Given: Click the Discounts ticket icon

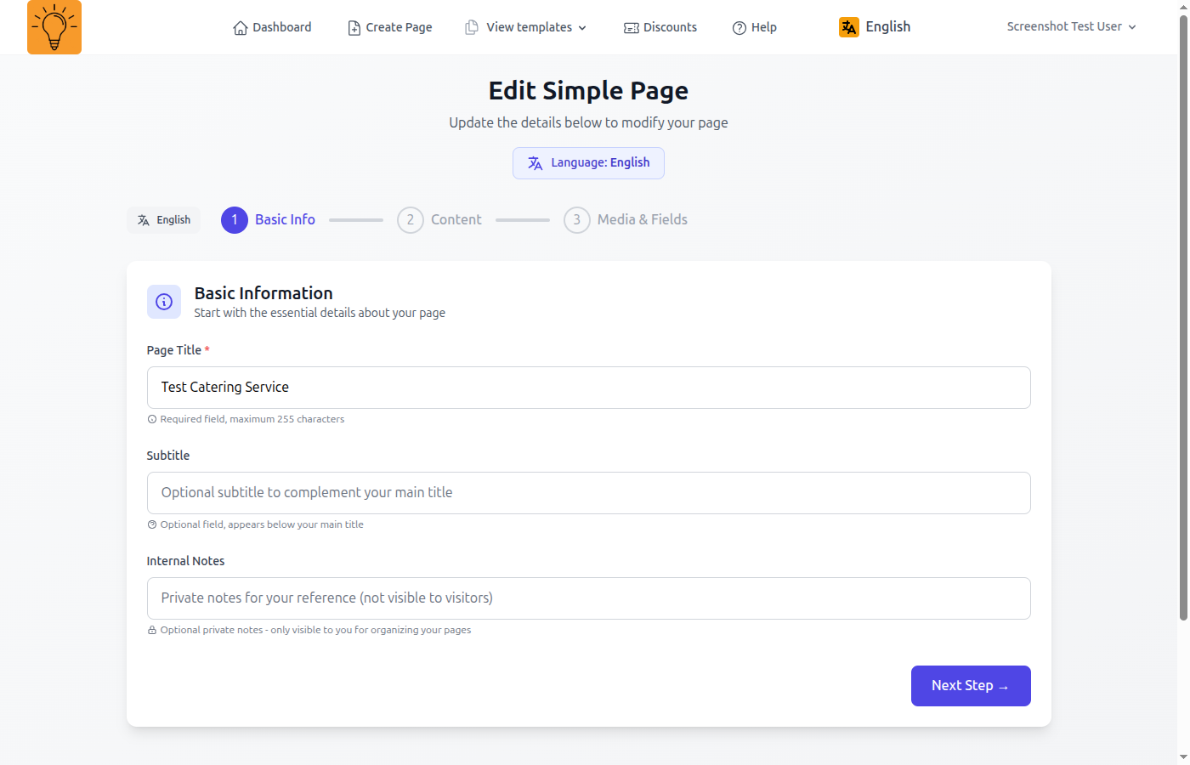Looking at the screenshot, I should (x=632, y=28).
